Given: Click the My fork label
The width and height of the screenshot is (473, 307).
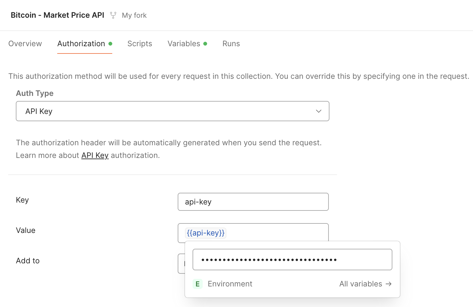Looking at the screenshot, I should [134, 15].
